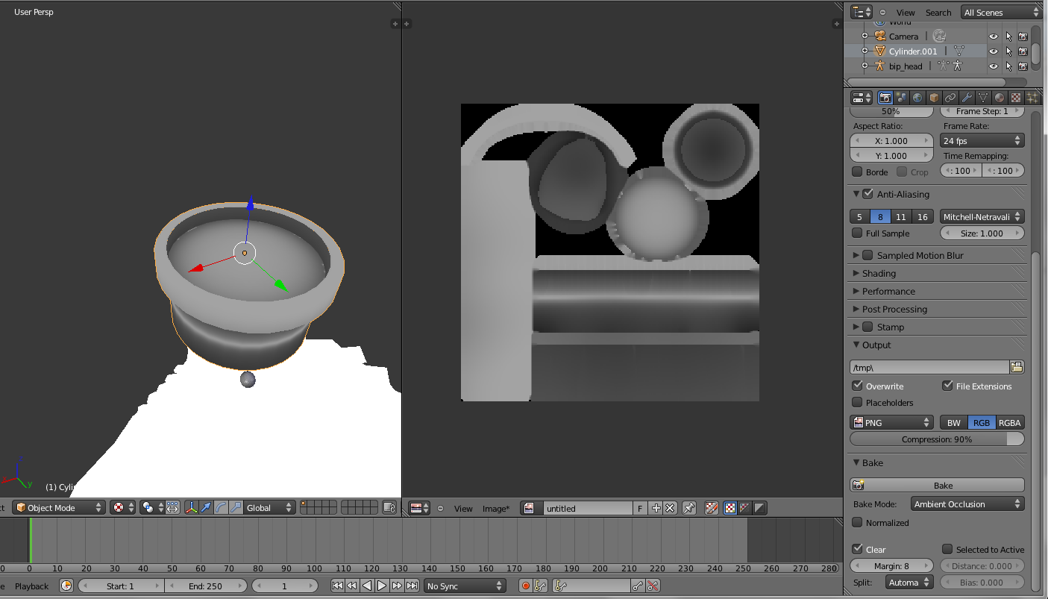Toggle bip_head visibility eye

pyautogui.click(x=994, y=66)
